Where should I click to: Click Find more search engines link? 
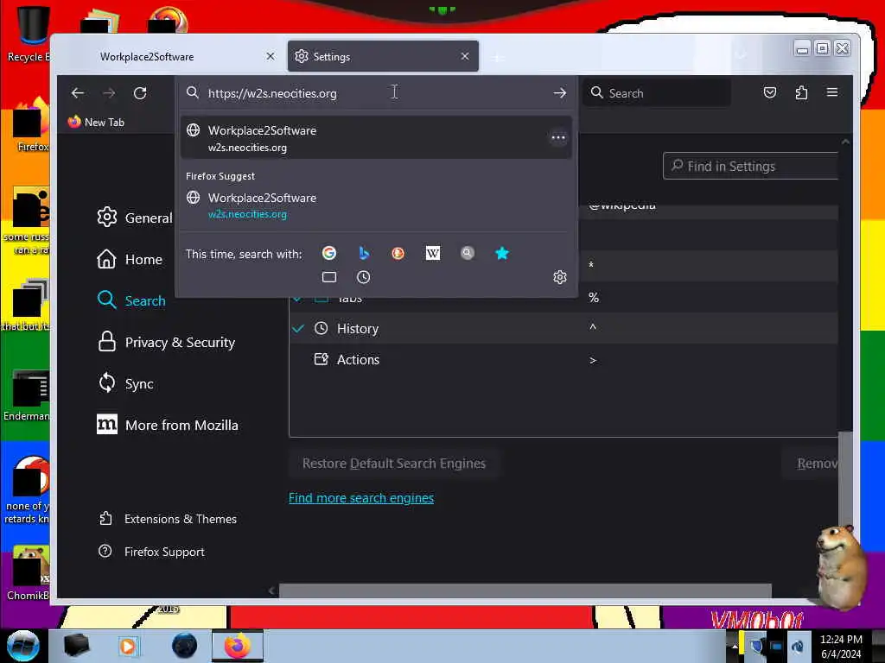[x=361, y=498]
